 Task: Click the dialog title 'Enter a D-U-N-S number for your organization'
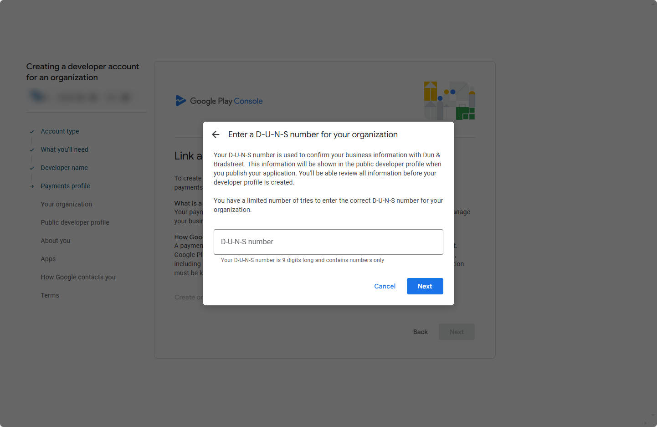tap(313, 134)
